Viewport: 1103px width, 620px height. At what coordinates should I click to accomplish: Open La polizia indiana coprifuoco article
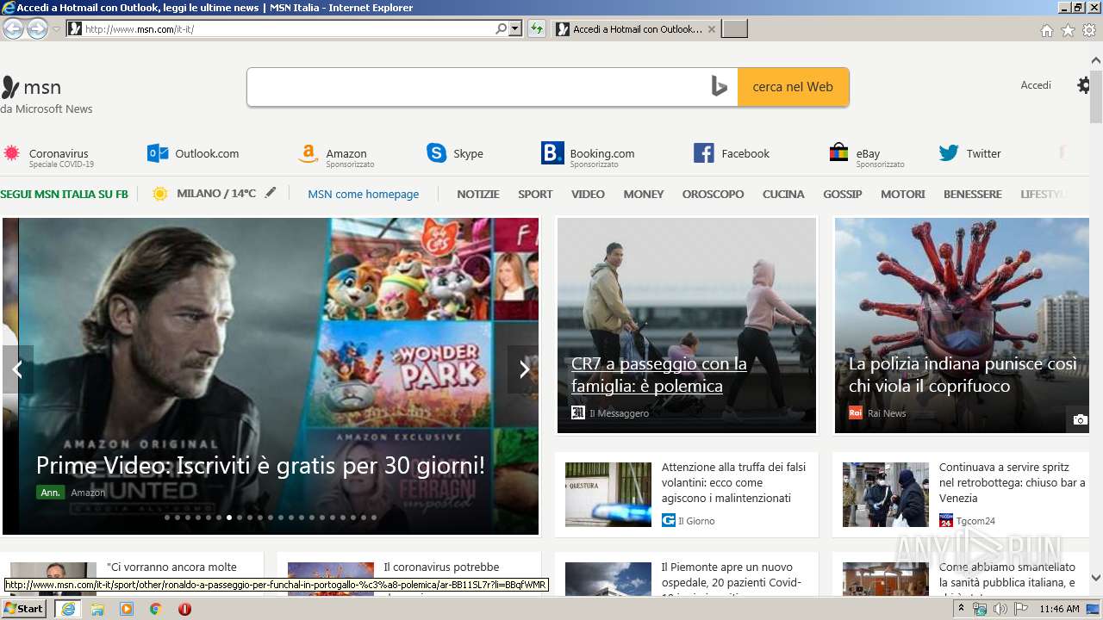tap(963, 375)
